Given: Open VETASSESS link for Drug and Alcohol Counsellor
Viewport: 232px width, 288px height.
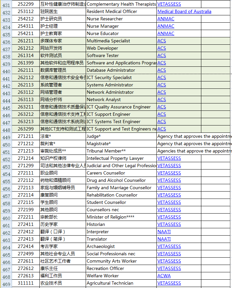Looking at the screenshot, I should [169, 180].
